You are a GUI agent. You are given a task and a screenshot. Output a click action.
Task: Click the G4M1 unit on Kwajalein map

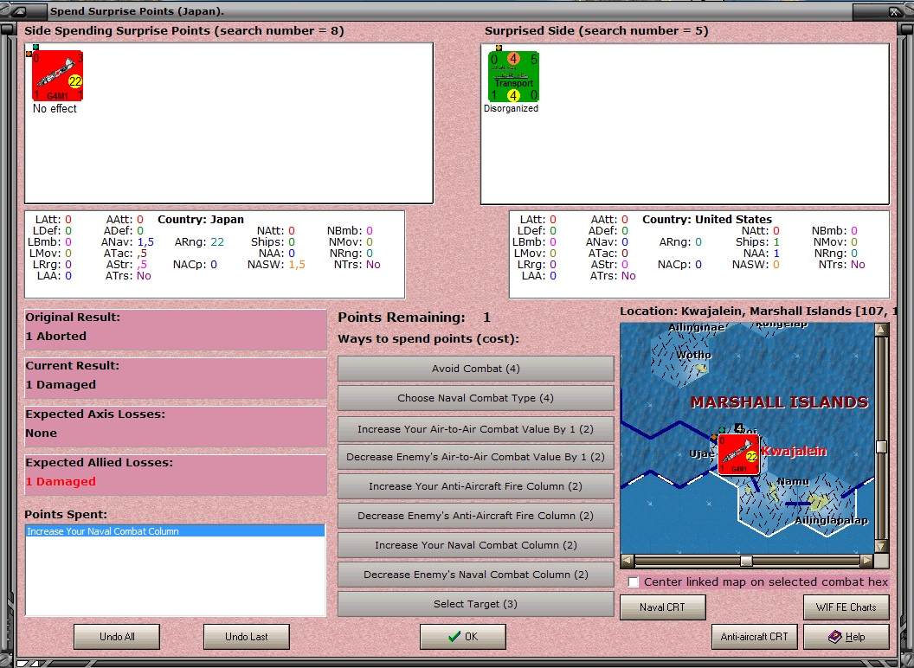(x=738, y=454)
